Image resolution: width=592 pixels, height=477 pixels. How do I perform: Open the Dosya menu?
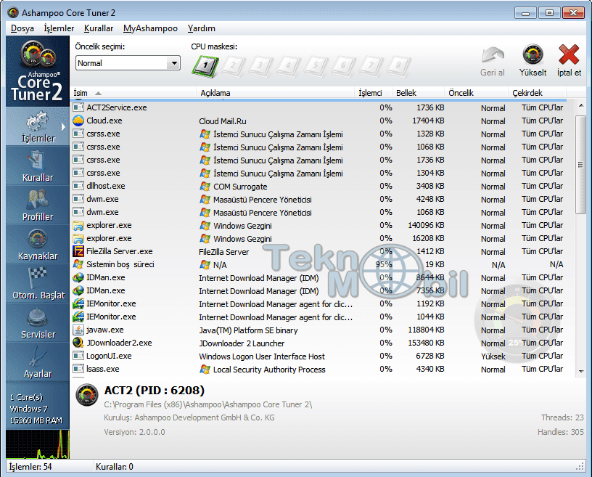tap(22, 28)
